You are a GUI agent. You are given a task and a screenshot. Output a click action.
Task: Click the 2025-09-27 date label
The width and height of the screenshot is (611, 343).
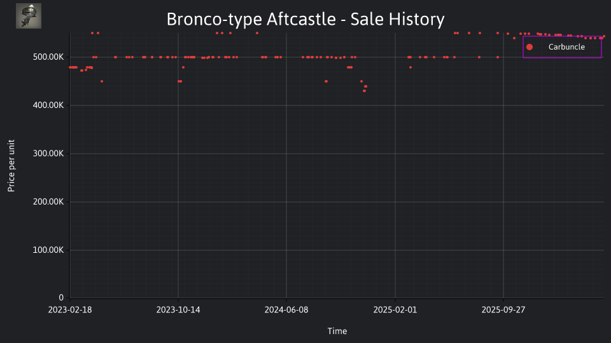click(503, 310)
